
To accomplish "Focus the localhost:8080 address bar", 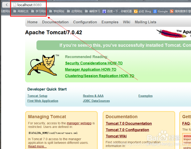I will pyautogui.click(x=101, y=5).
